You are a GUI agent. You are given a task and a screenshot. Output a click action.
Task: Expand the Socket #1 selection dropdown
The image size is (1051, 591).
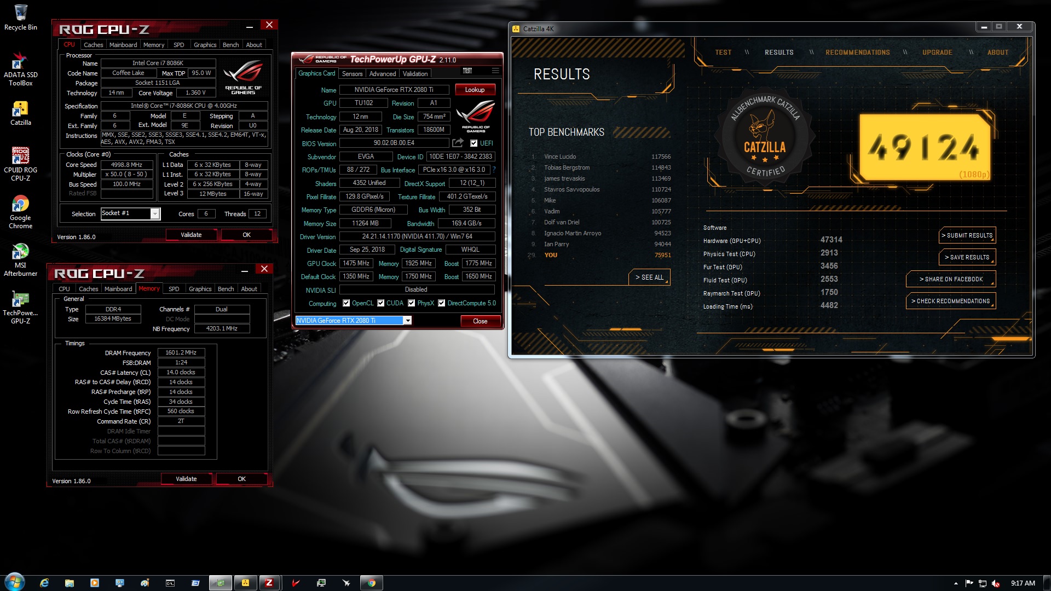point(155,214)
